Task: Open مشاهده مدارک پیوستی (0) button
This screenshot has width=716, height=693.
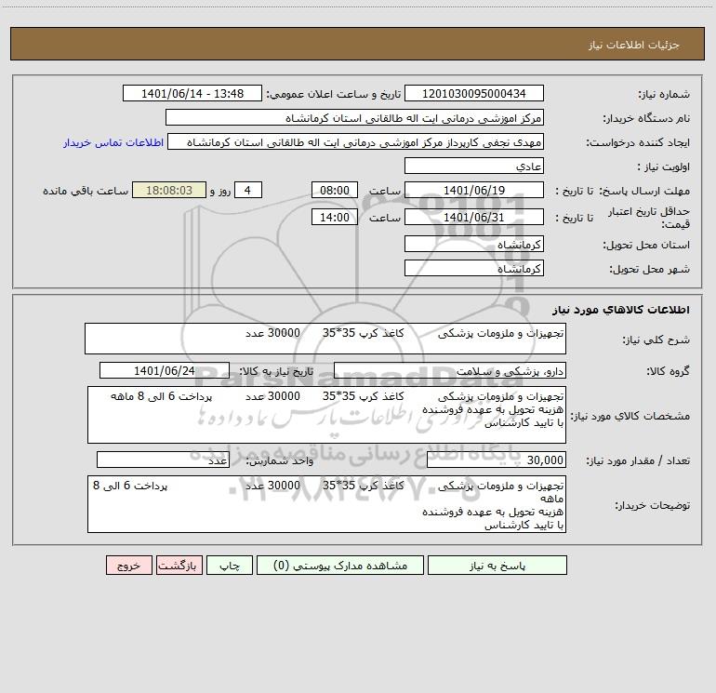Action: pos(340,565)
